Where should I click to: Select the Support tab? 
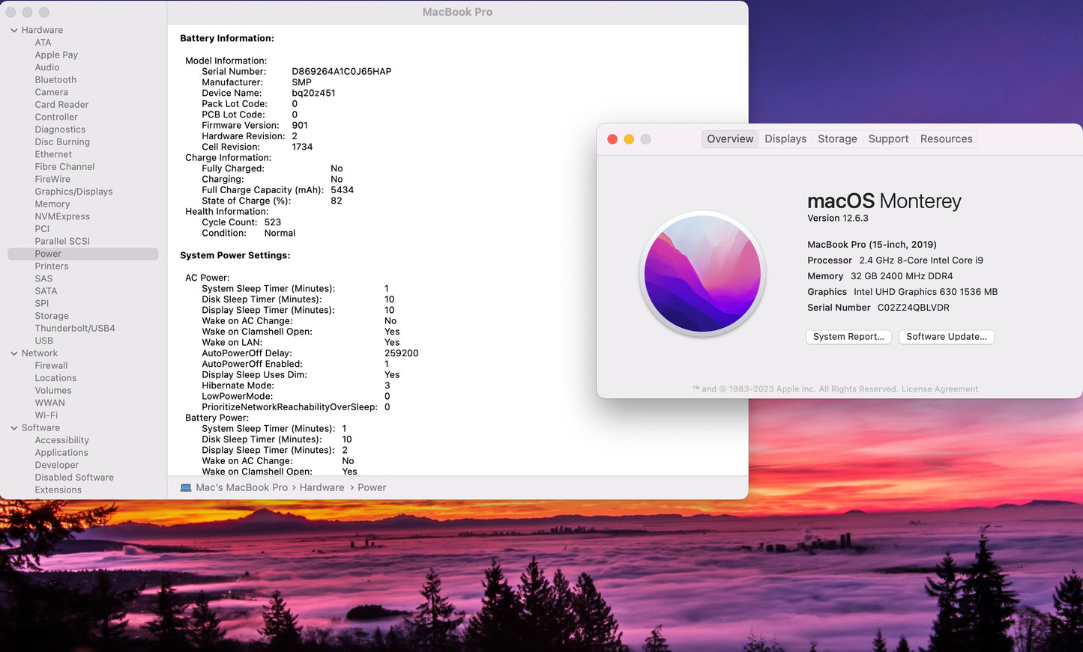tap(888, 138)
